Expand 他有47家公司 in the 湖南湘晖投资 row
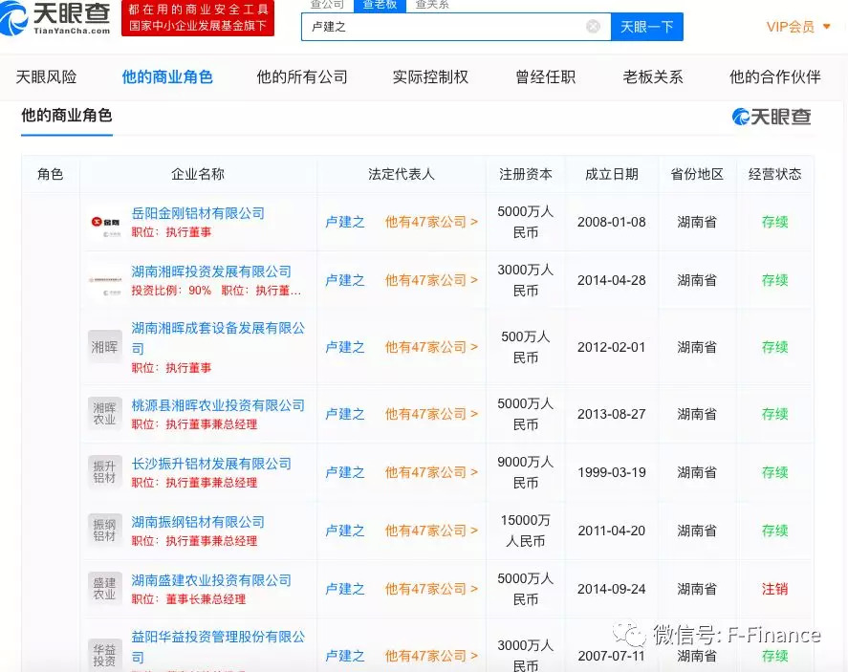The image size is (848, 672). (x=431, y=280)
